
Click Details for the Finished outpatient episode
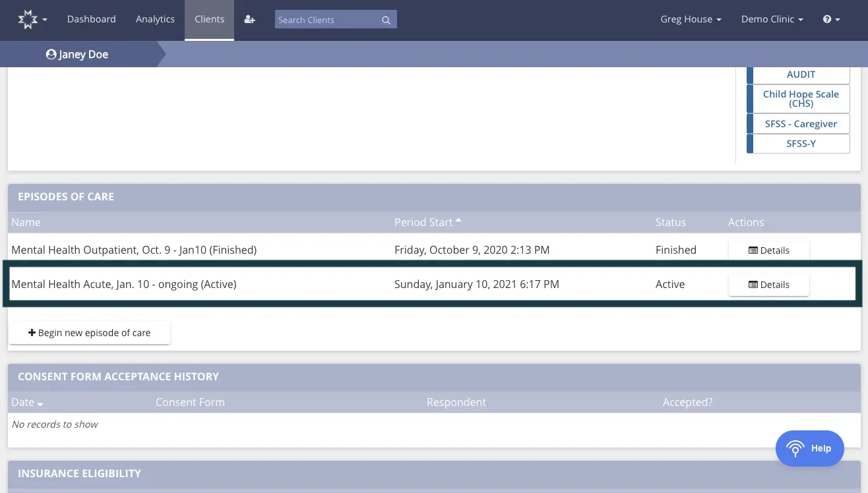pos(768,250)
